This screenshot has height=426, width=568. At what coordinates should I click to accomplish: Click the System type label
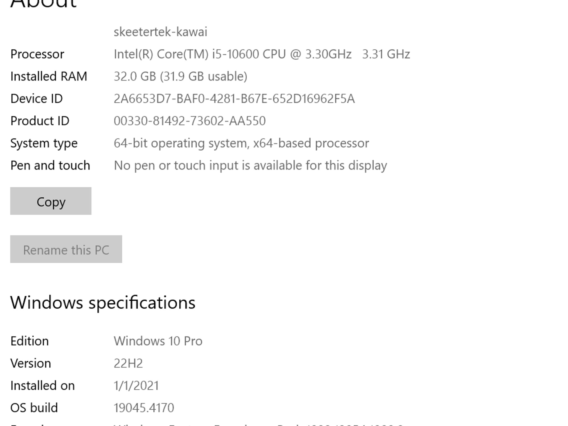coord(44,143)
